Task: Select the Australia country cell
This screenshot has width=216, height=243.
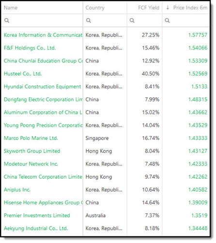Action: click(x=95, y=215)
